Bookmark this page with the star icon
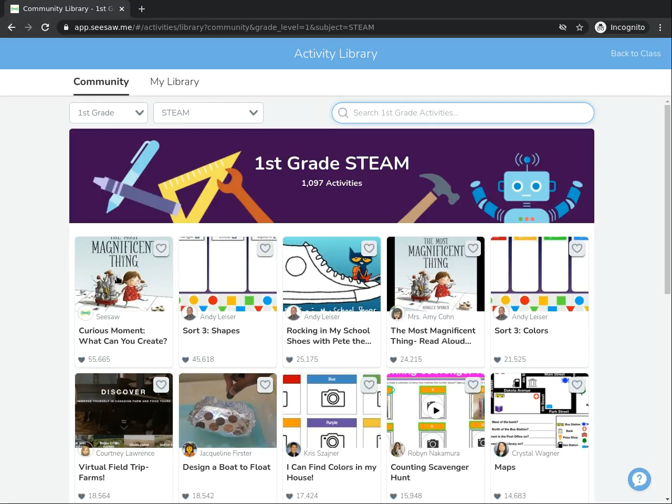Viewport: 672px width, 504px height. (x=580, y=27)
